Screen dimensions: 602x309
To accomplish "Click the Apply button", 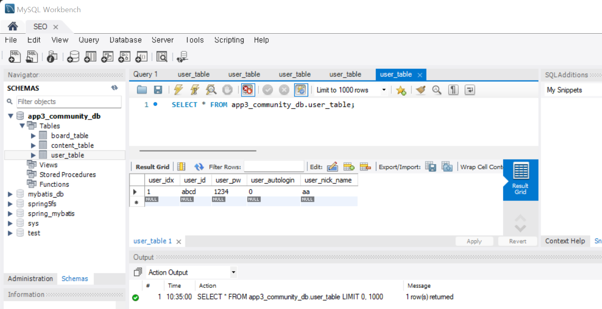I will click(x=474, y=241).
